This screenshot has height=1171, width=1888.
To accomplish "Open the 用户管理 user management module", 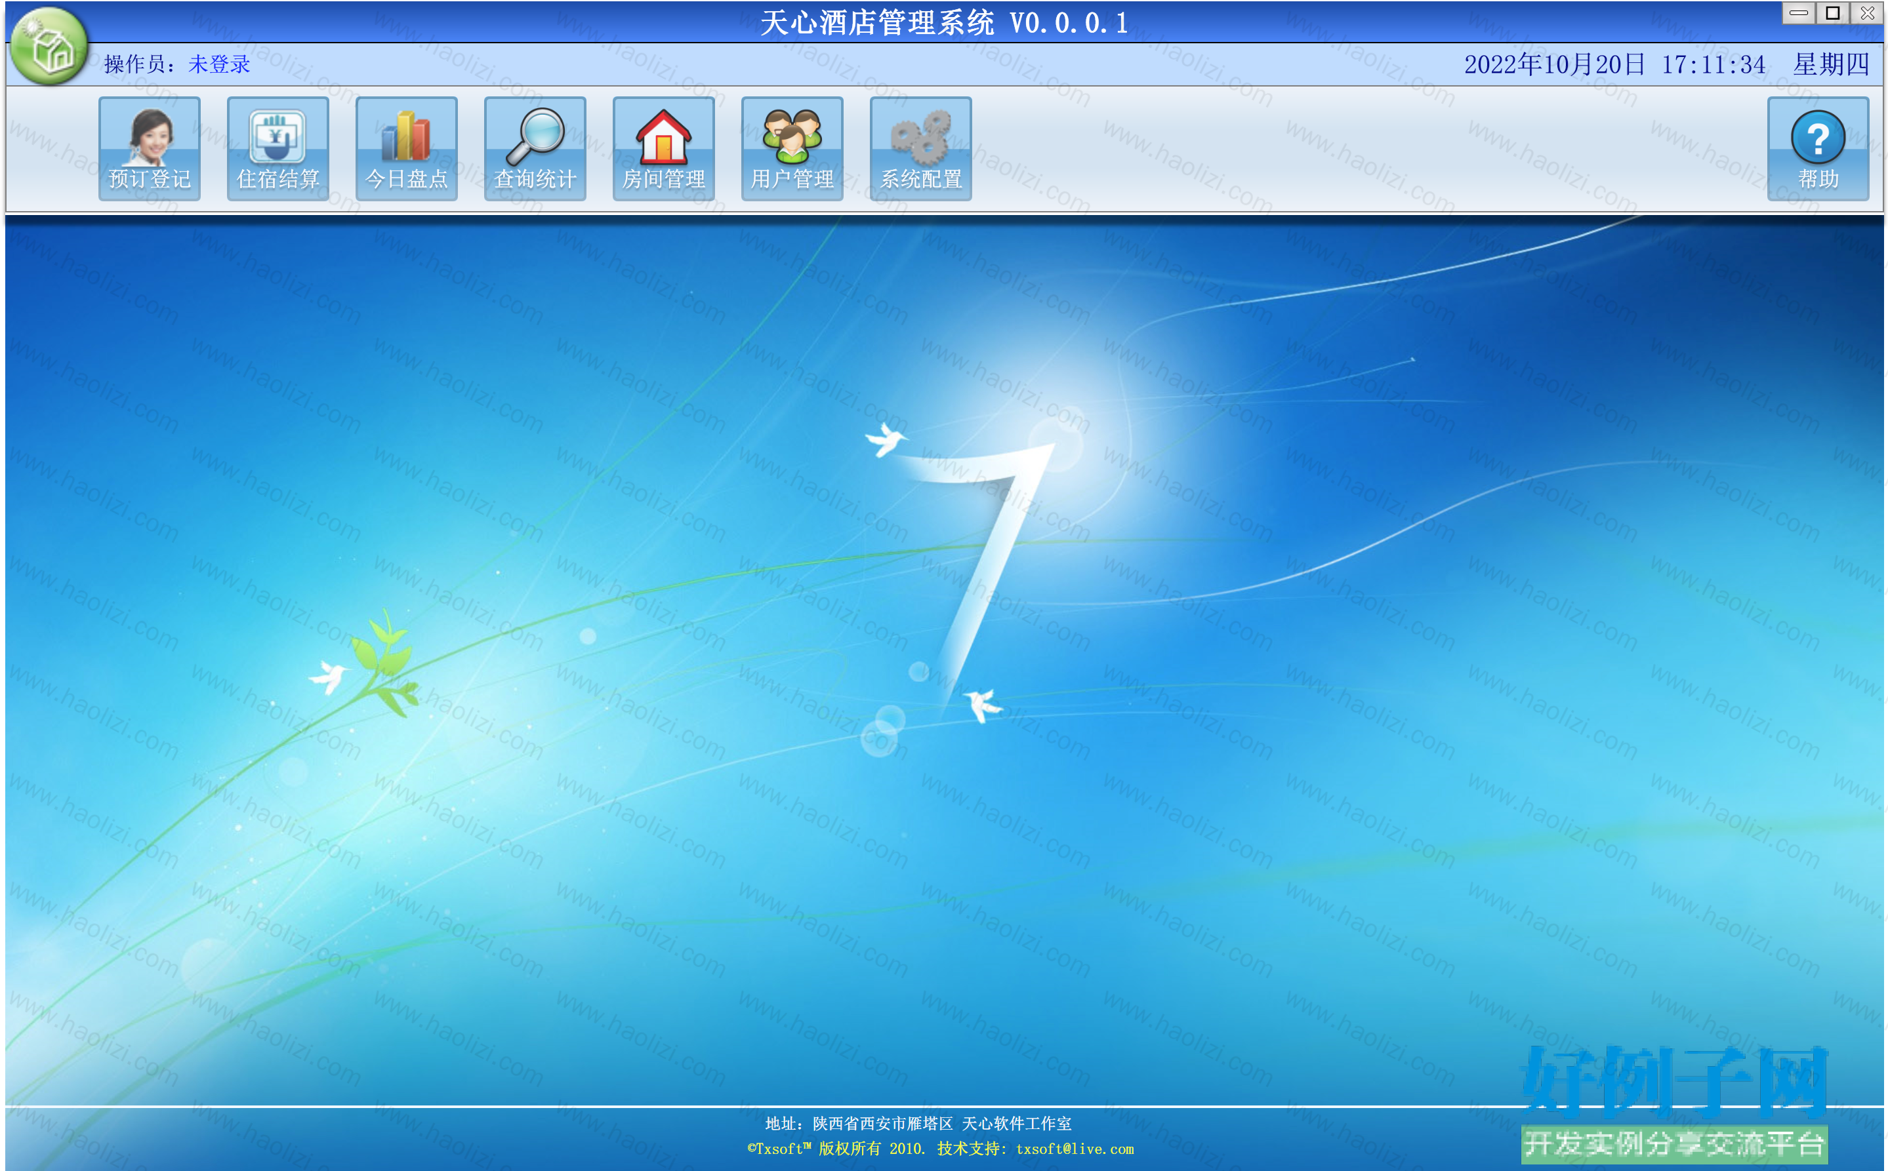I will coord(792,149).
